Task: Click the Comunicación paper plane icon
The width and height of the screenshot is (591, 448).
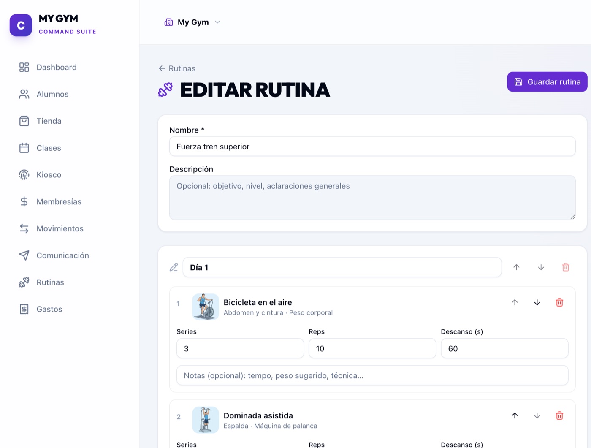Action: click(x=24, y=255)
